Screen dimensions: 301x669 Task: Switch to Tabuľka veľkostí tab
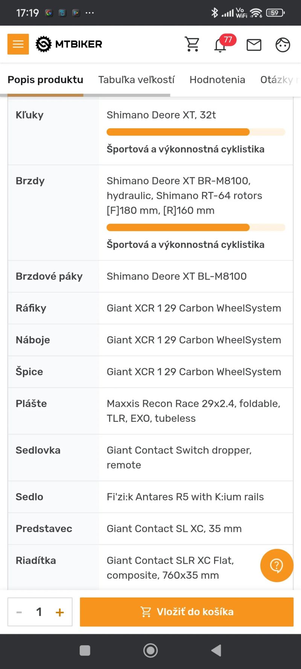[136, 80]
